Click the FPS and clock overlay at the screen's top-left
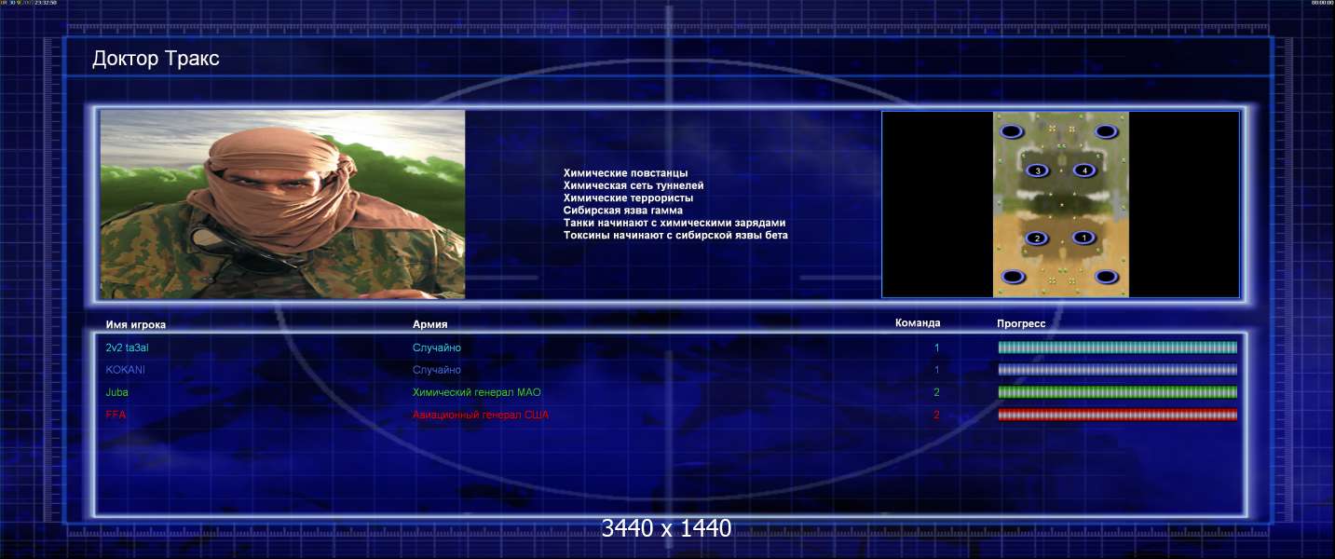The image size is (1335, 559). (x=28, y=4)
